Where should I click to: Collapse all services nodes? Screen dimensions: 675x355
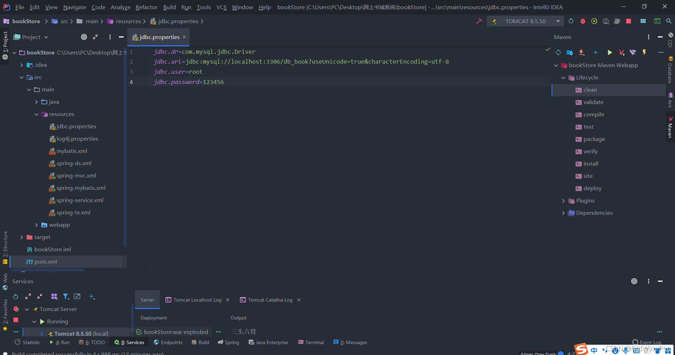[x=40, y=297]
